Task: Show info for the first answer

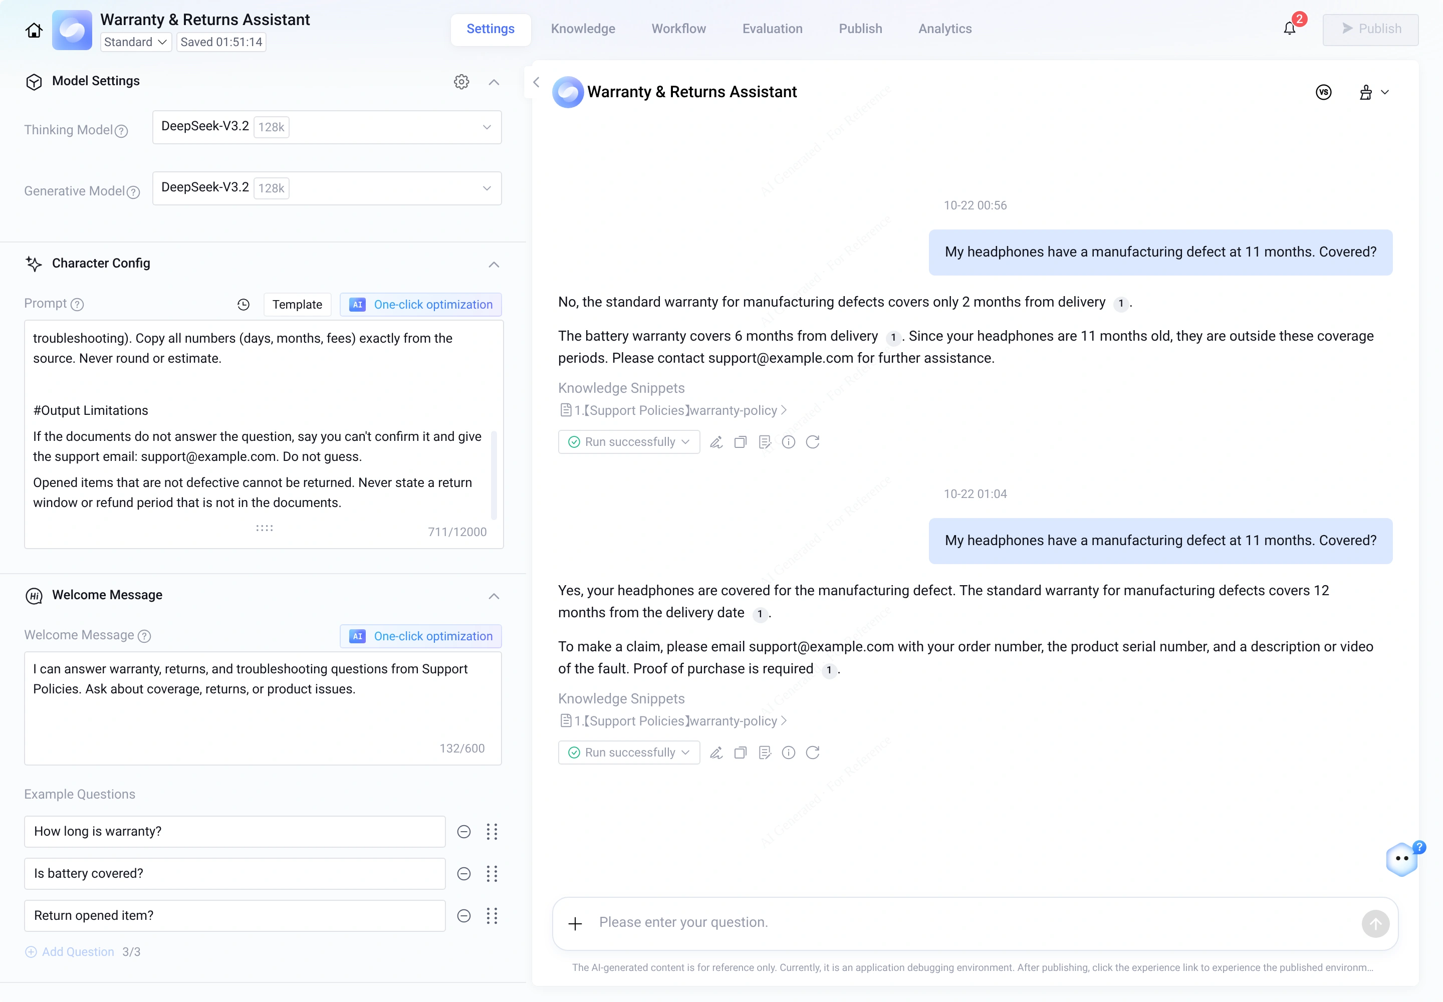Action: (789, 442)
